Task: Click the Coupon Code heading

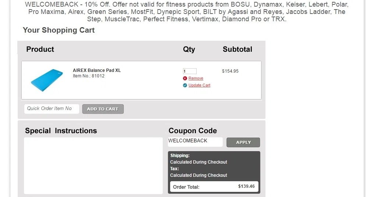Action: coord(193,131)
